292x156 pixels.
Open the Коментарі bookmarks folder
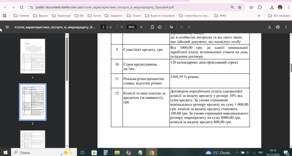61,16
